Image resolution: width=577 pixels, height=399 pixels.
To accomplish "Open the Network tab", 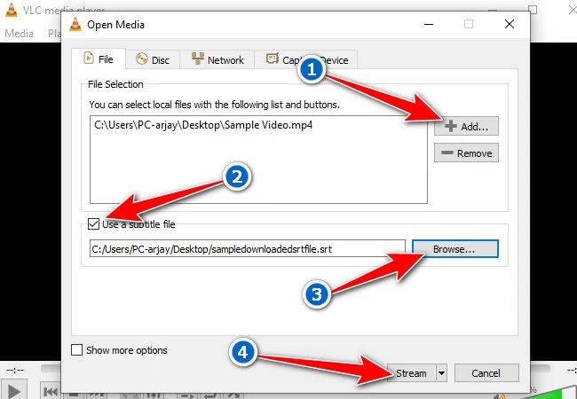I will 217,60.
